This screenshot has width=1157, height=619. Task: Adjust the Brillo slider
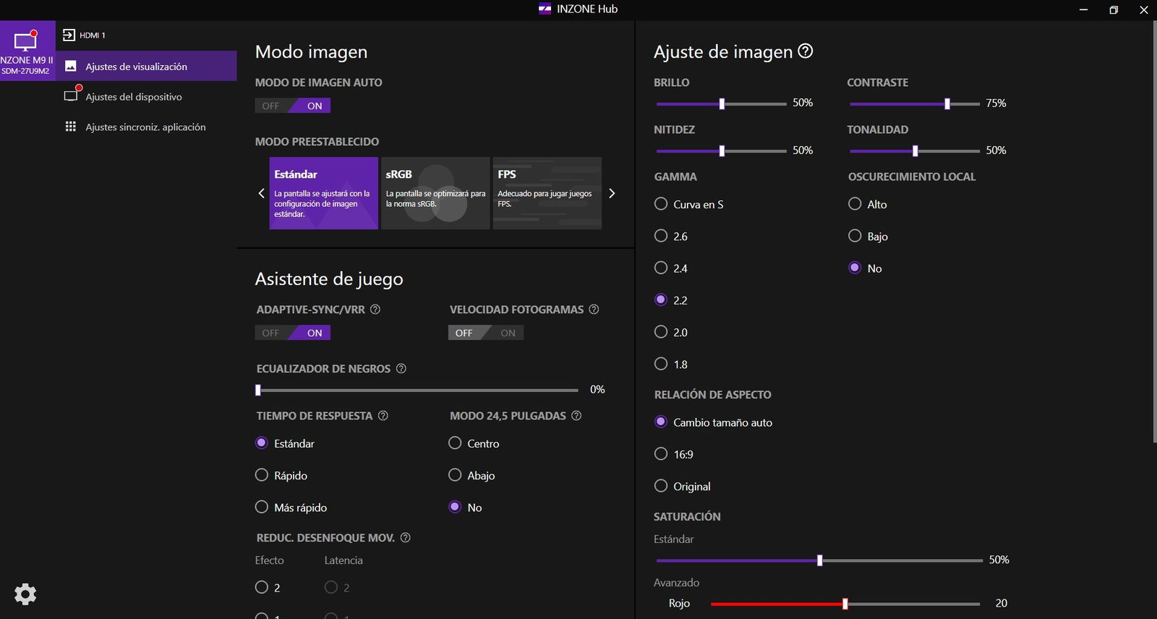pos(721,104)
